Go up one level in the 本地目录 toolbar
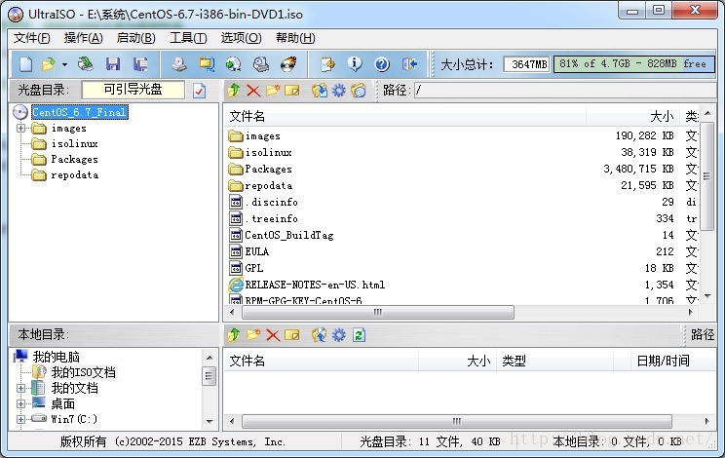This screenshot has width=725, height=458. tap(234, 334)
